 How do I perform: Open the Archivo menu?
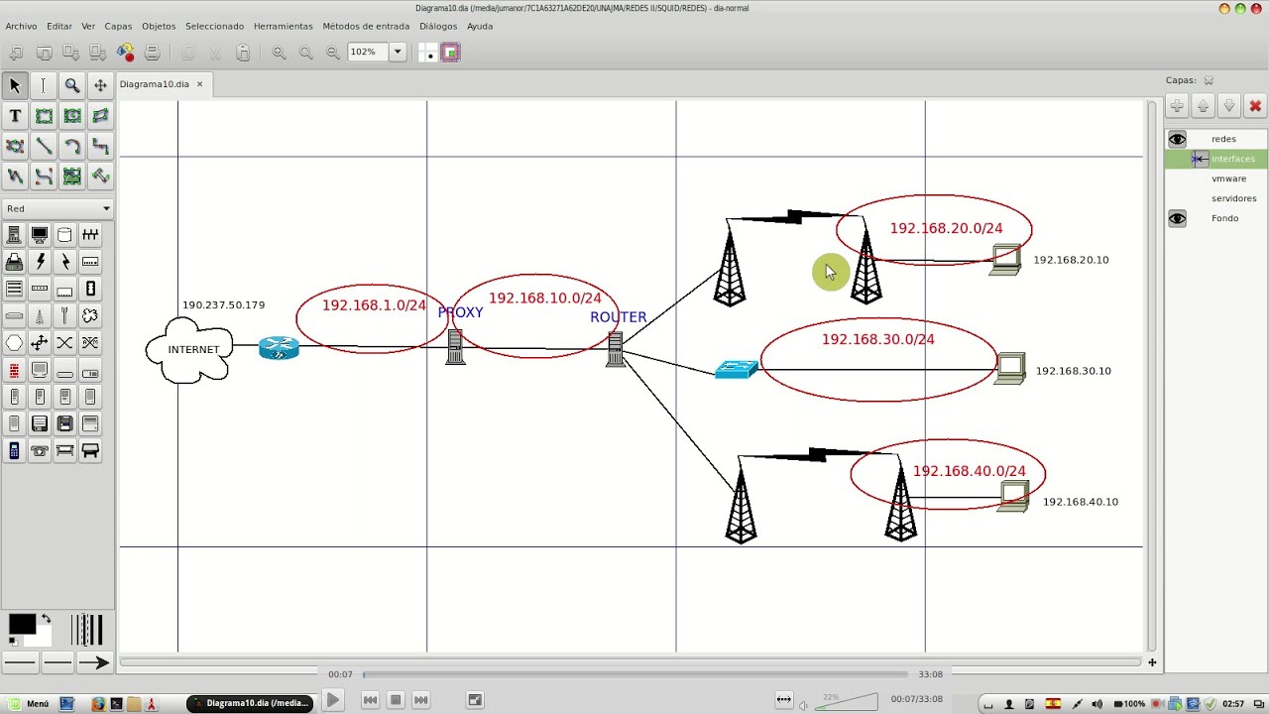(21, 26)
